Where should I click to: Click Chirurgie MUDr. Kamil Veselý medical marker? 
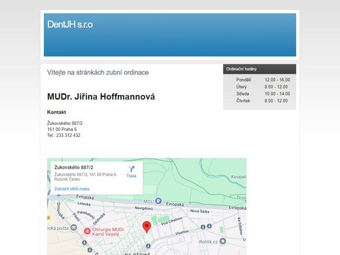coord(87,231)
